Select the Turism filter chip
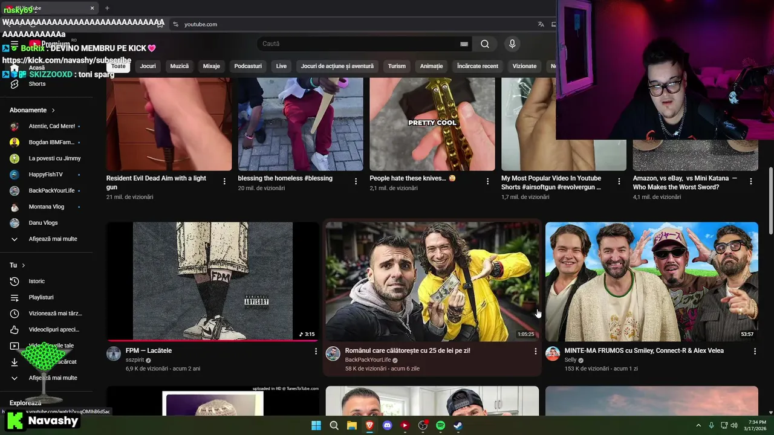Screen dimensions: 774x435 pos(397,66)
